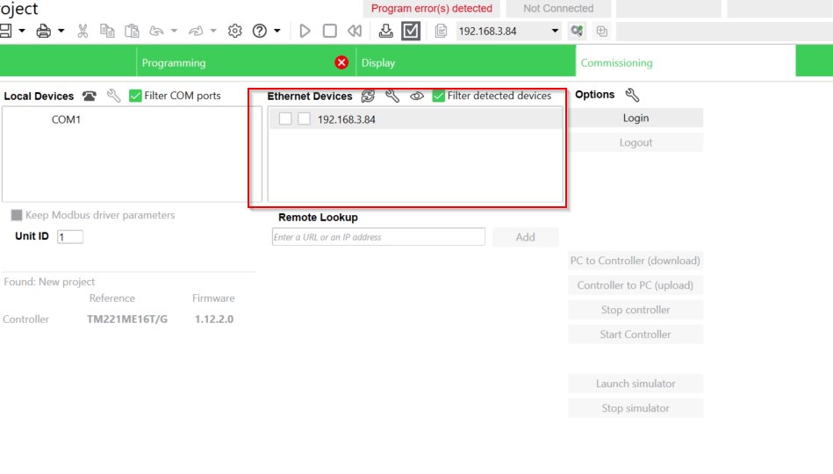This screenshot has width=833, height=474.
Task: Click the Ethernet Devices wrench configuration icon
Action: [392, 96]
